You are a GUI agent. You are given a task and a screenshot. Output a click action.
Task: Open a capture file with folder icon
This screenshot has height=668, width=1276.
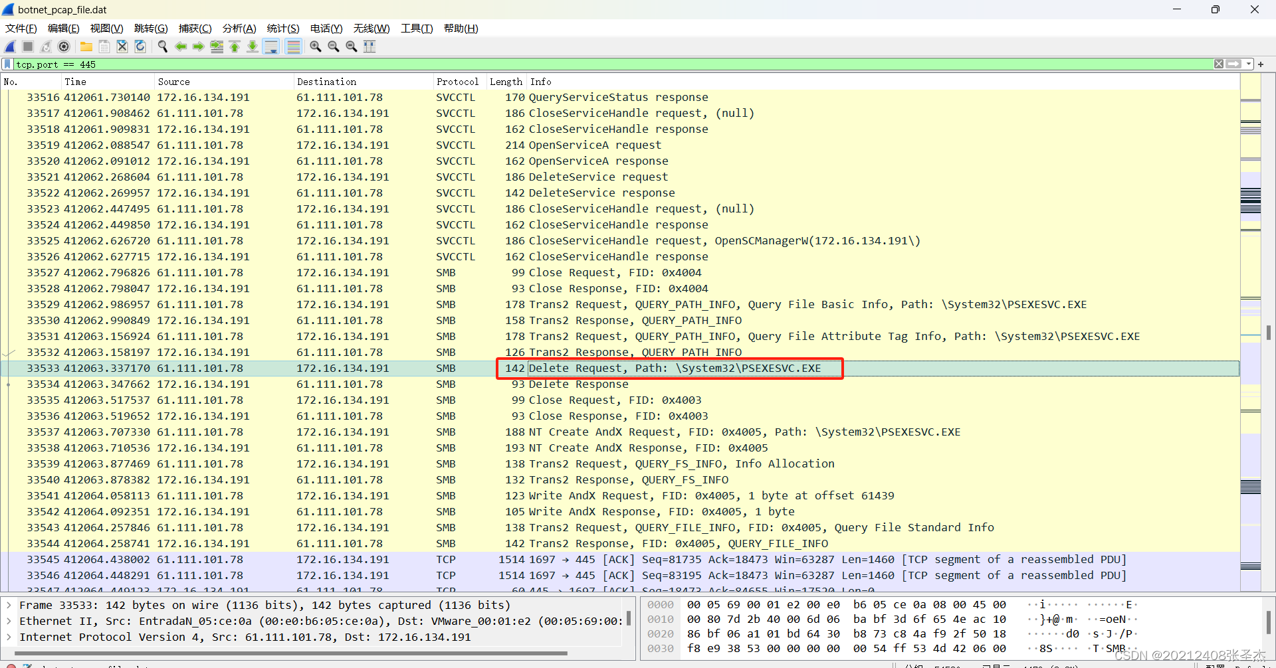86,46
